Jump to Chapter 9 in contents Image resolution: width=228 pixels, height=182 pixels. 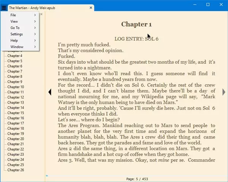tap(15, 82)
